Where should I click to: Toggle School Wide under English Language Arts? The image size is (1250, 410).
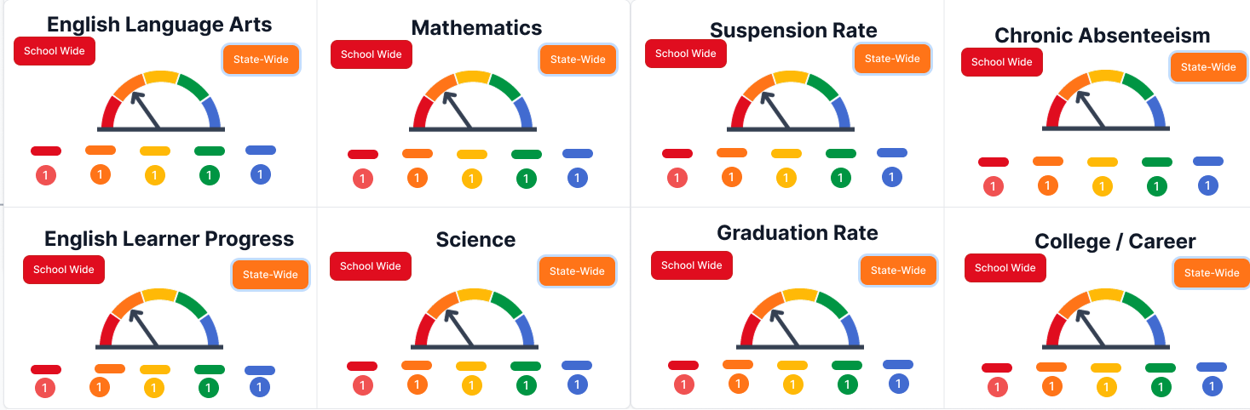54,51
